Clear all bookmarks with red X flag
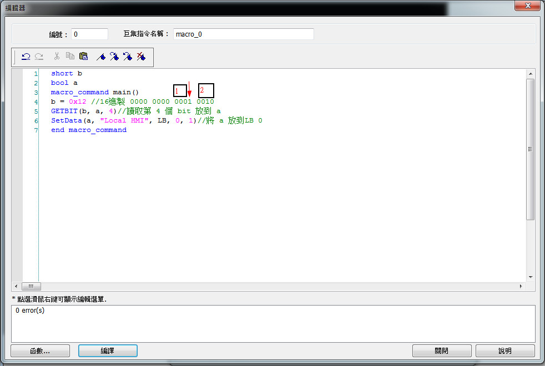This screenshot has height=366, width=545. click(141, 57)
